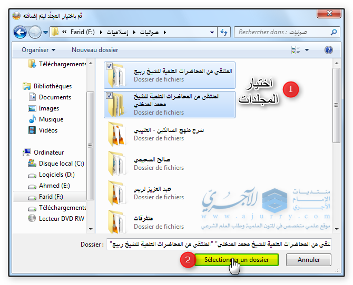
Task: Open the help question mark icon
Action: click(x=329, y=50)
